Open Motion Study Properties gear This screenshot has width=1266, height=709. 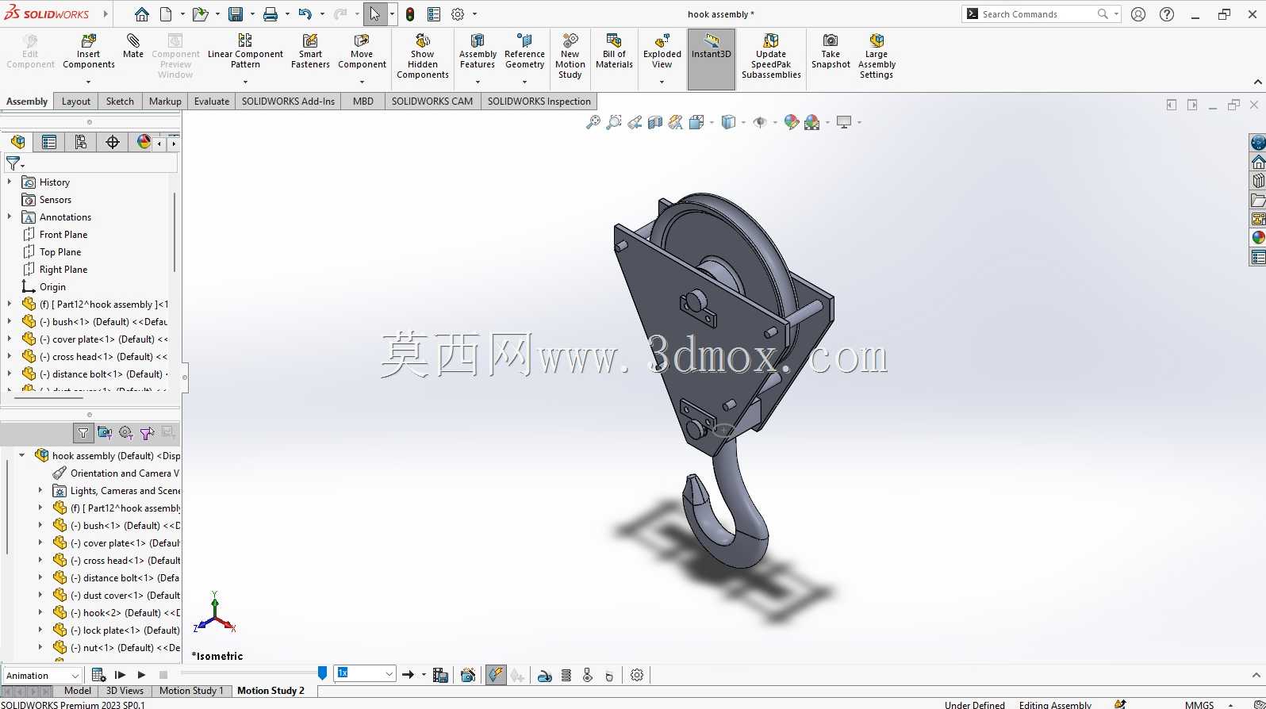(x=637, y=675)
